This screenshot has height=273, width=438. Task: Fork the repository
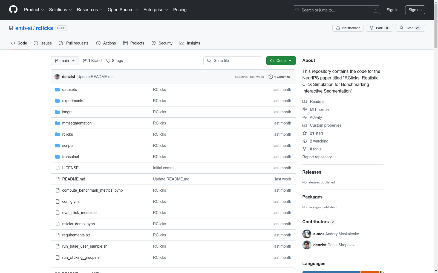tap(379, 28)
